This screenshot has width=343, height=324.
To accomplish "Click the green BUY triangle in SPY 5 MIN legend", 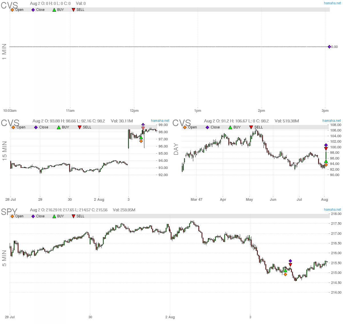I will (x=54, y=216).
